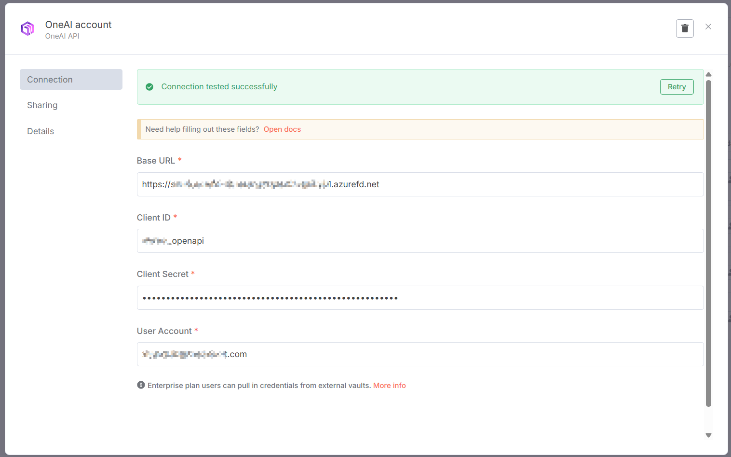
Task: Click the 'Need help filling out these fields?' text
Action: point(202,129)
